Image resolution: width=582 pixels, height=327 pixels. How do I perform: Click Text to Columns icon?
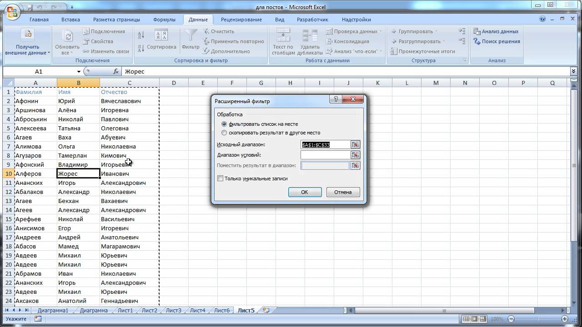click(x=283, y=35)
